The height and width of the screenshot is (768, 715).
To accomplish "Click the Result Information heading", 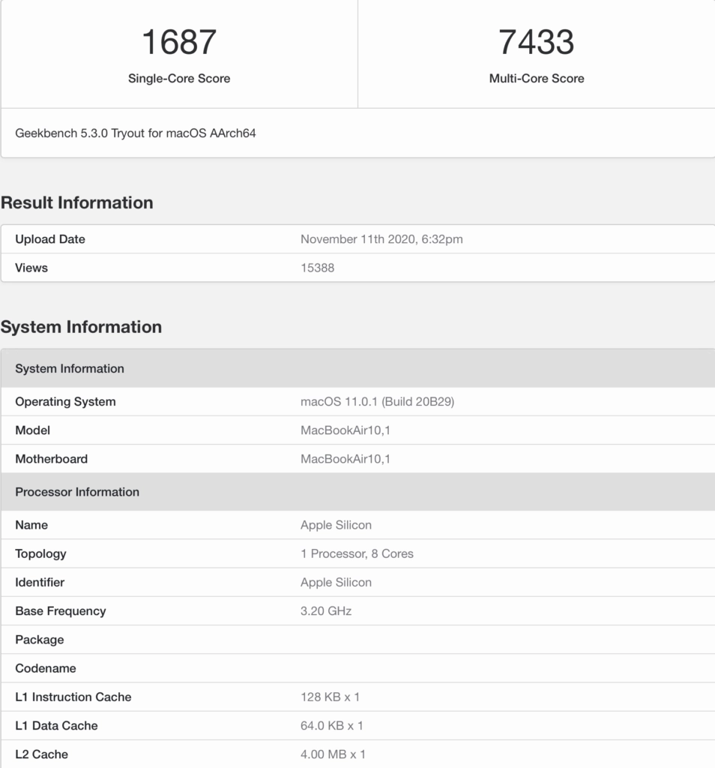I will (77, 202).
